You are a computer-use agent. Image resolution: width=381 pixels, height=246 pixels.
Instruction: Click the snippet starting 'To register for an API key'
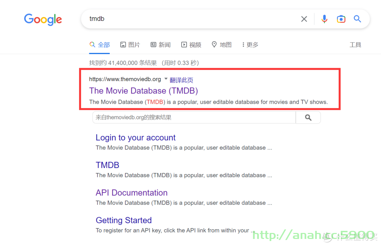(175, 230)
